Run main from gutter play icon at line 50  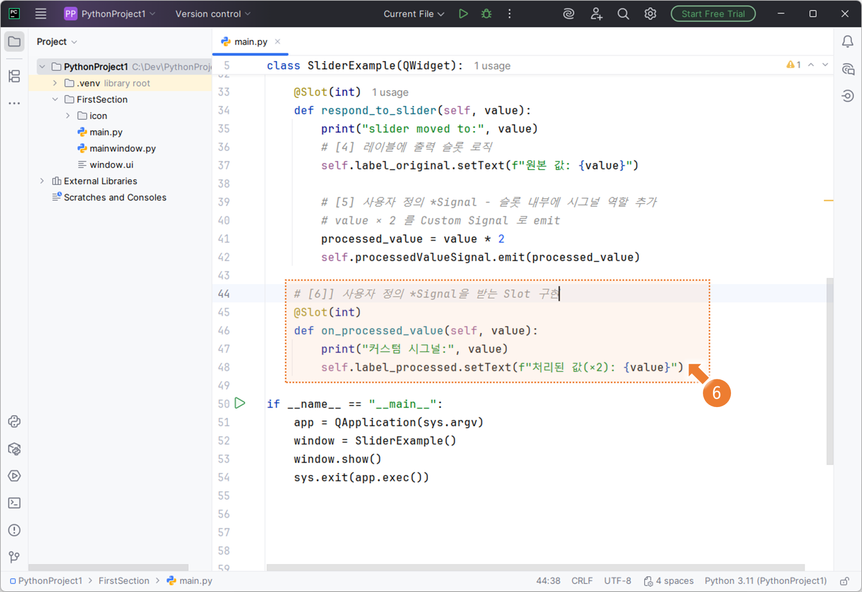(240, 403)
